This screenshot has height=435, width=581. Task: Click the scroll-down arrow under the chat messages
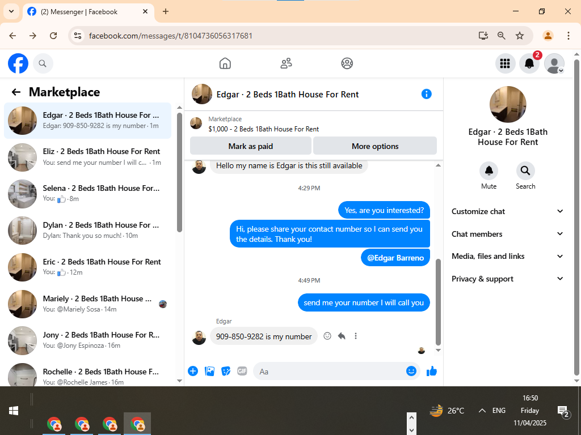438,350
